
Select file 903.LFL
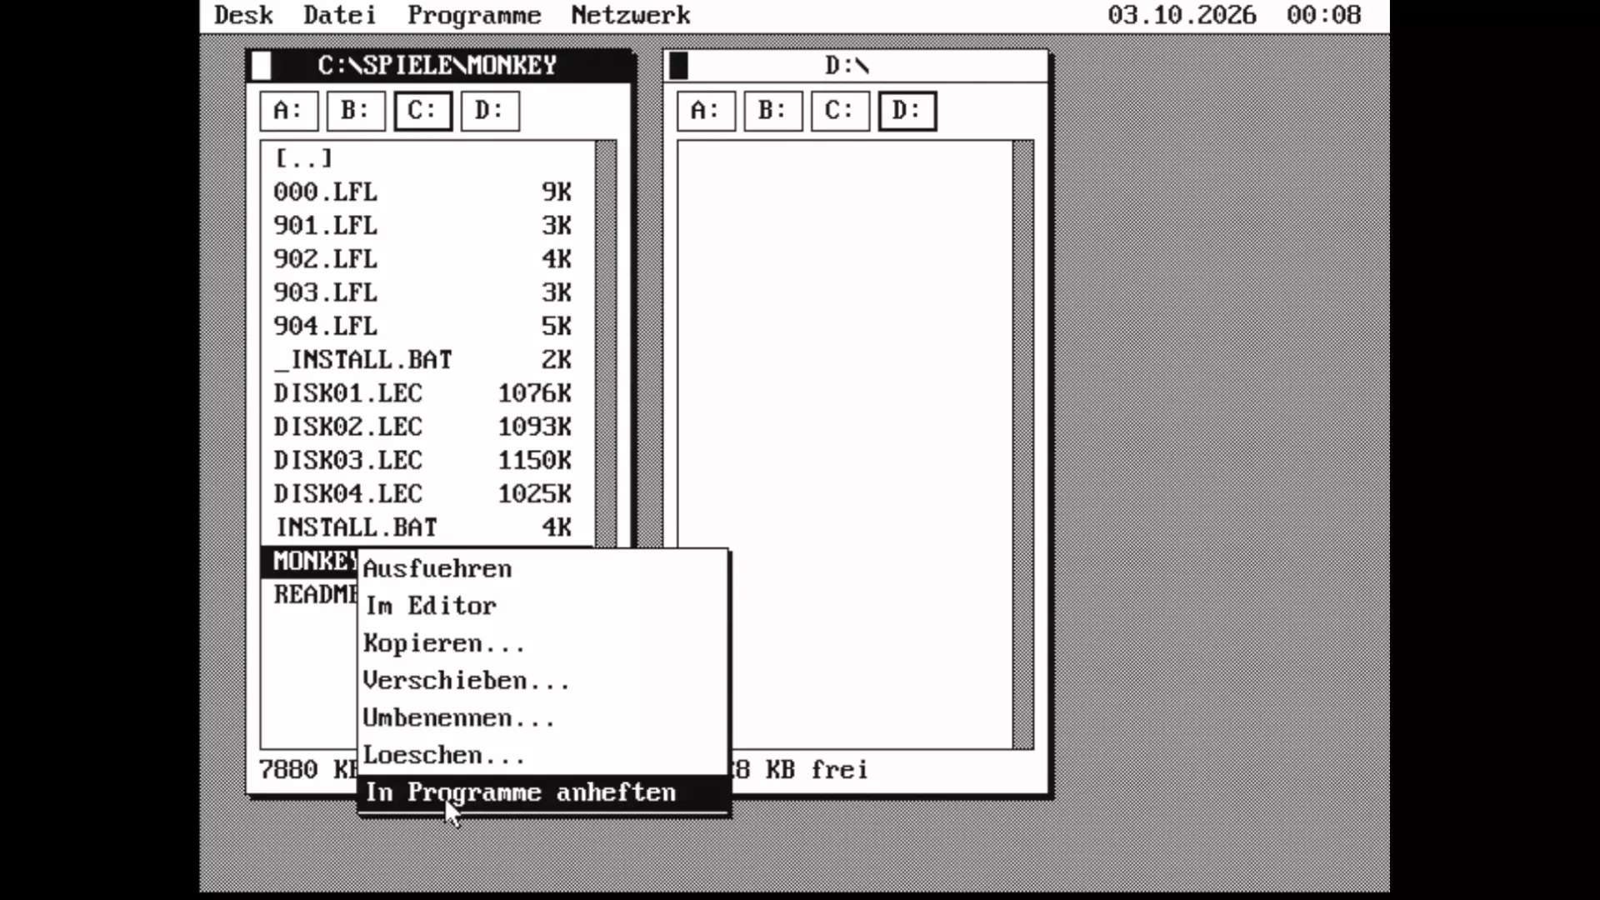(x=427, y=292)
